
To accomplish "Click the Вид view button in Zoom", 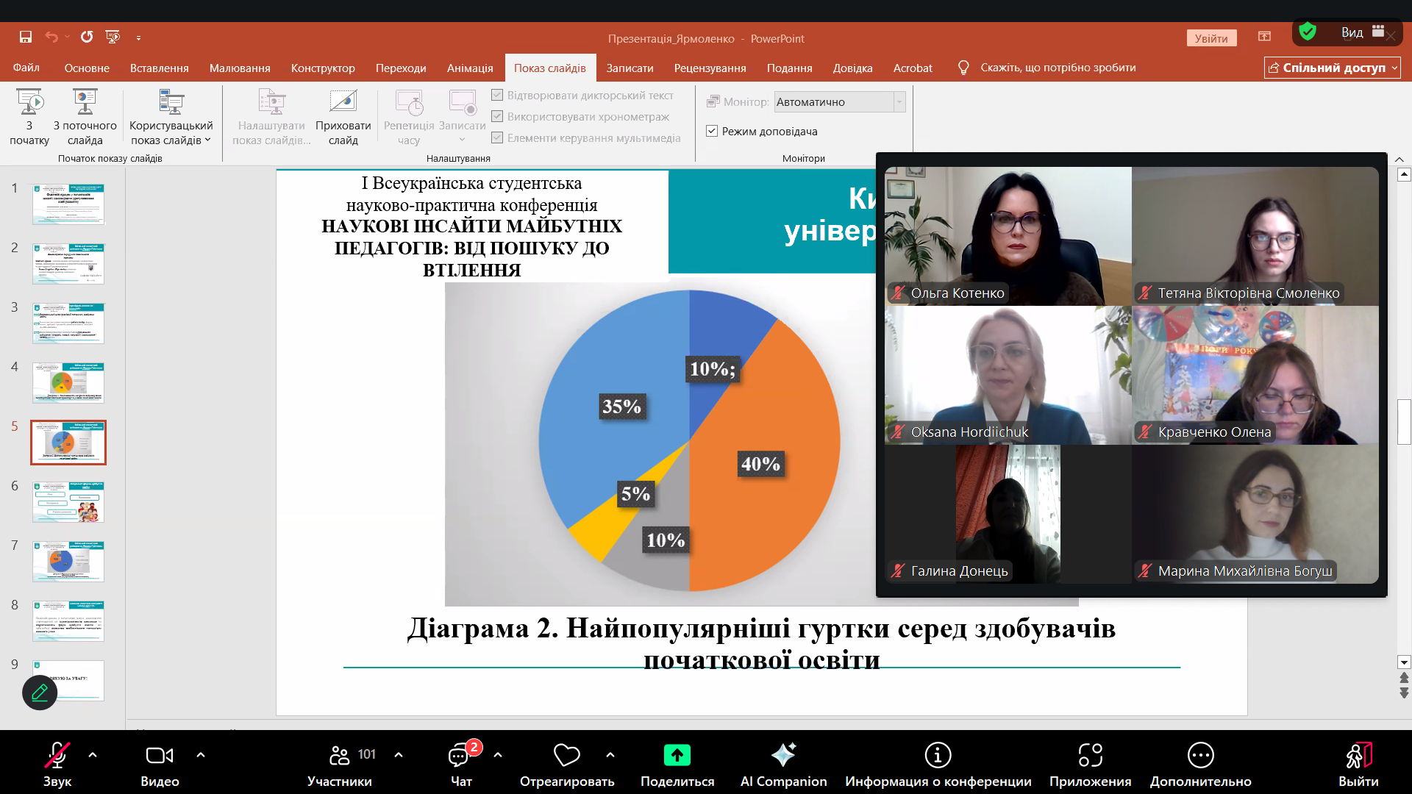I will [x=1362, y=32].
